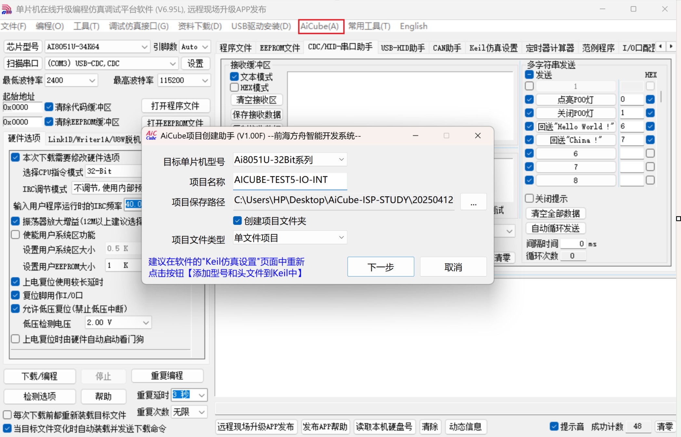Image resolution: width=681 pixels, height=437 pixels.
Task: Click the 项目保存路径 input field
Action: coord(344,201)
